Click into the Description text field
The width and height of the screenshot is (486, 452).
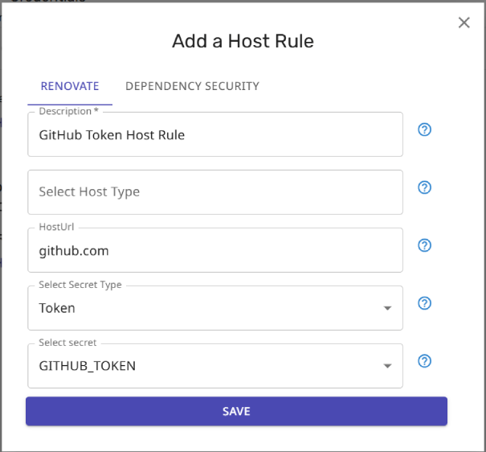(x=215, y=134)
